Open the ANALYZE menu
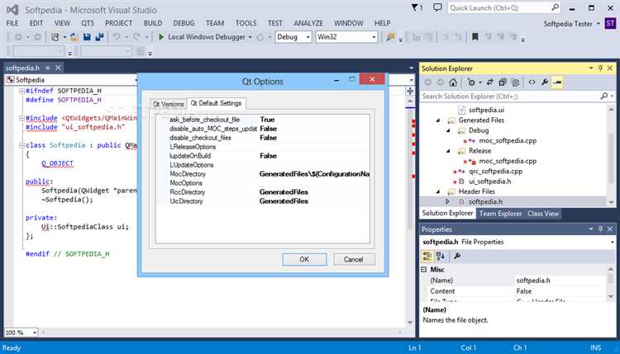This screenshot has width=620, height=354. tap(308, 23)
